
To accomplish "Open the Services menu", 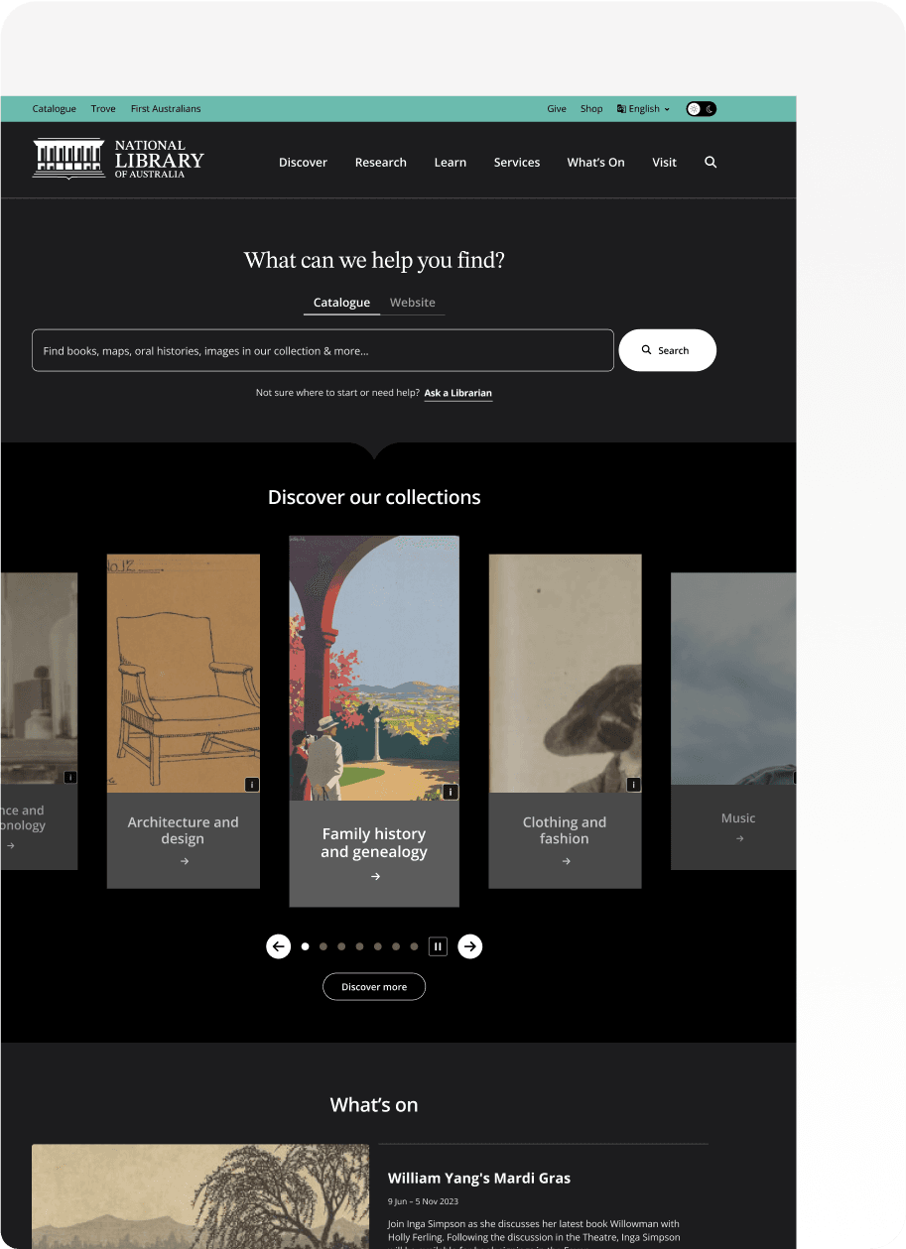I will click(x=517, y=163).
